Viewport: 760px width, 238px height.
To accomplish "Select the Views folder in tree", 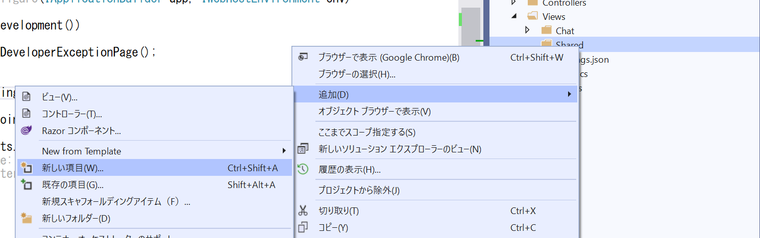I will pyautogui.click(x=554, y=17).
